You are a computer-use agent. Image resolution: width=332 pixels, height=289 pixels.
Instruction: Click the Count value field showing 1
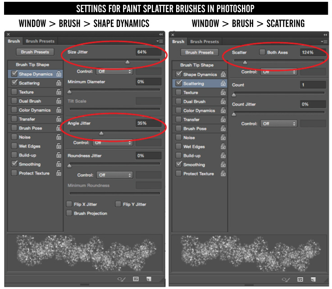pos(313,85)
